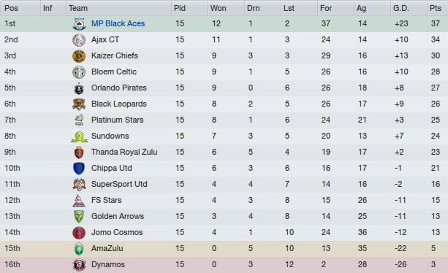This screenshot has height=273, width=448.
Task: Click the Dynamos club crest
Action: pos(79,265)
